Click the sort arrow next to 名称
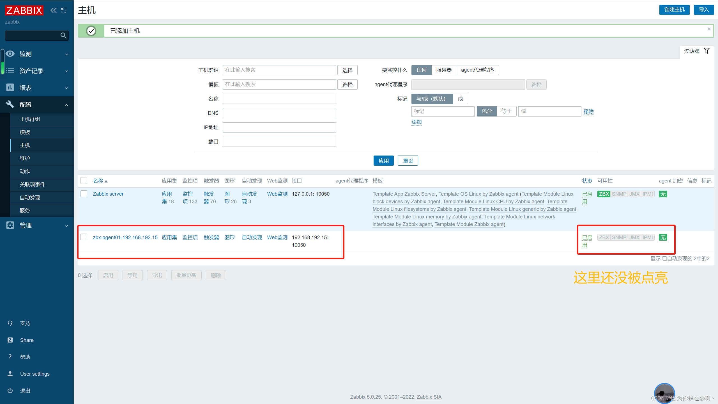The image size is (718, 404). [106, 181]
